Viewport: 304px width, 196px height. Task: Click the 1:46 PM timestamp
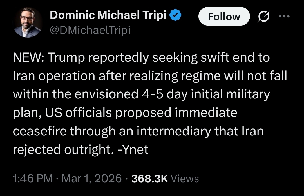pyautogui.click(x=33, y=179)
